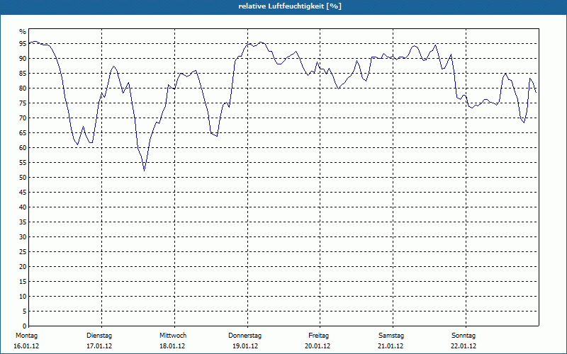Click the '55' y-axis value
The height and width of the screenshot is (354, 567).
23,163
